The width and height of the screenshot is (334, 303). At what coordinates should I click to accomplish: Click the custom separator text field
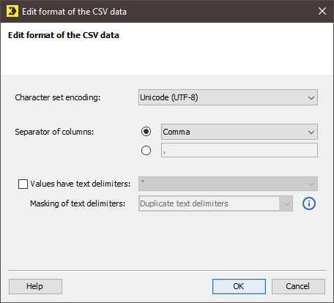pyautogui.click(x=240, y=150)
